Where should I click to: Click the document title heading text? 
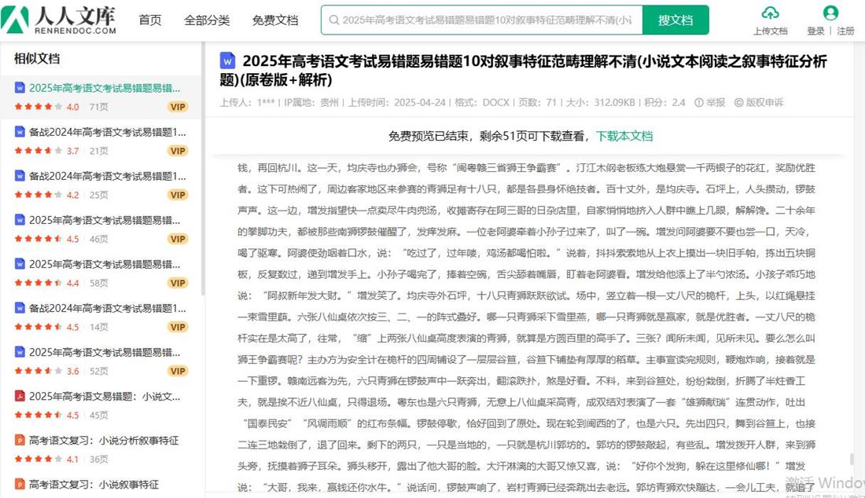[x=523, y=70]
